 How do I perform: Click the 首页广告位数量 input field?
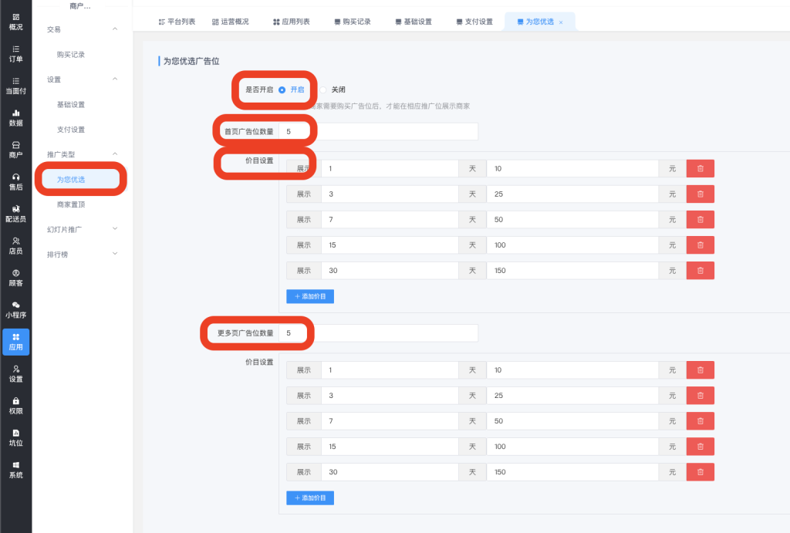(378, 132)
